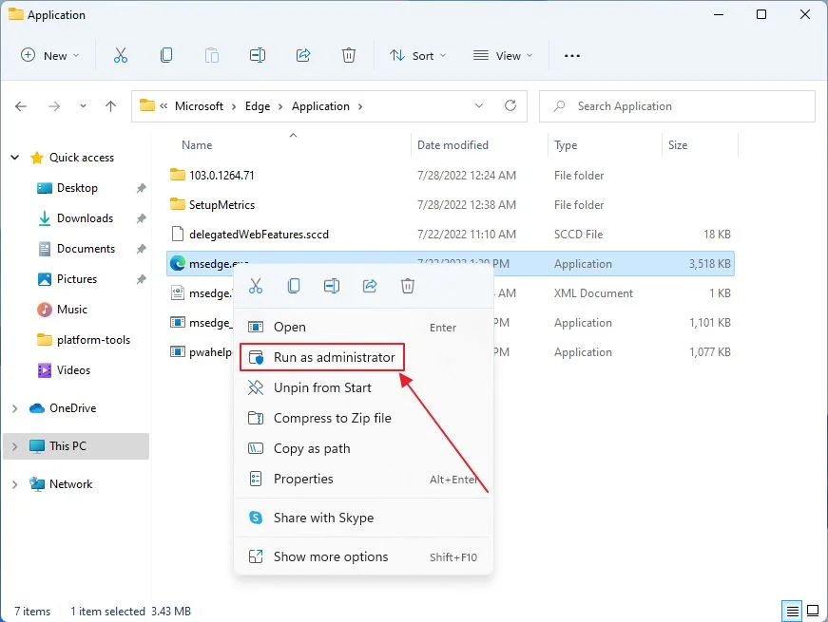The width and height of the screenshot is (828, 622).
Task: Go up one folder level
Action: 111,106
